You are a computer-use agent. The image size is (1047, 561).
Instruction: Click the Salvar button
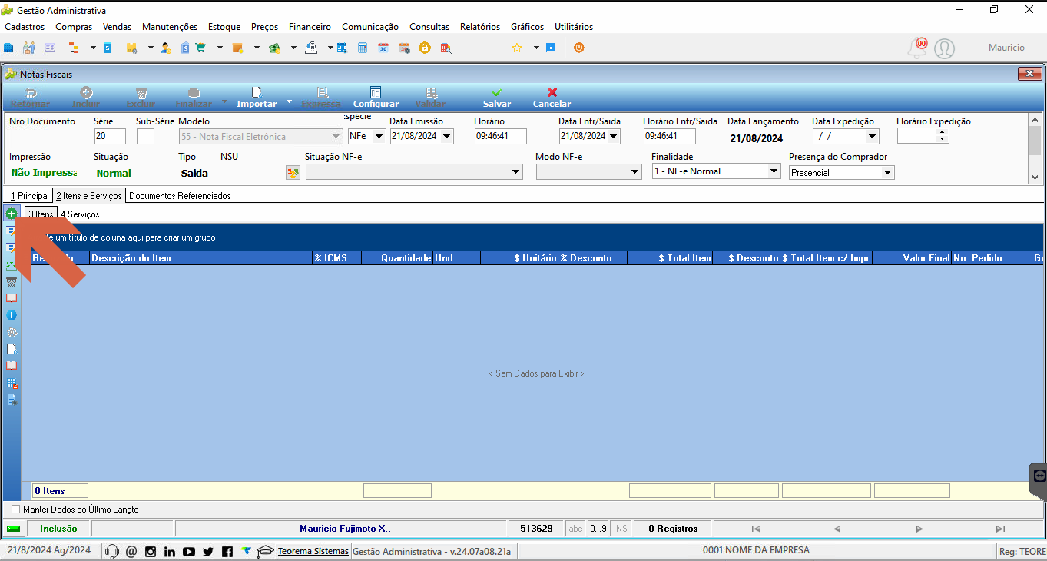[497, 98]
